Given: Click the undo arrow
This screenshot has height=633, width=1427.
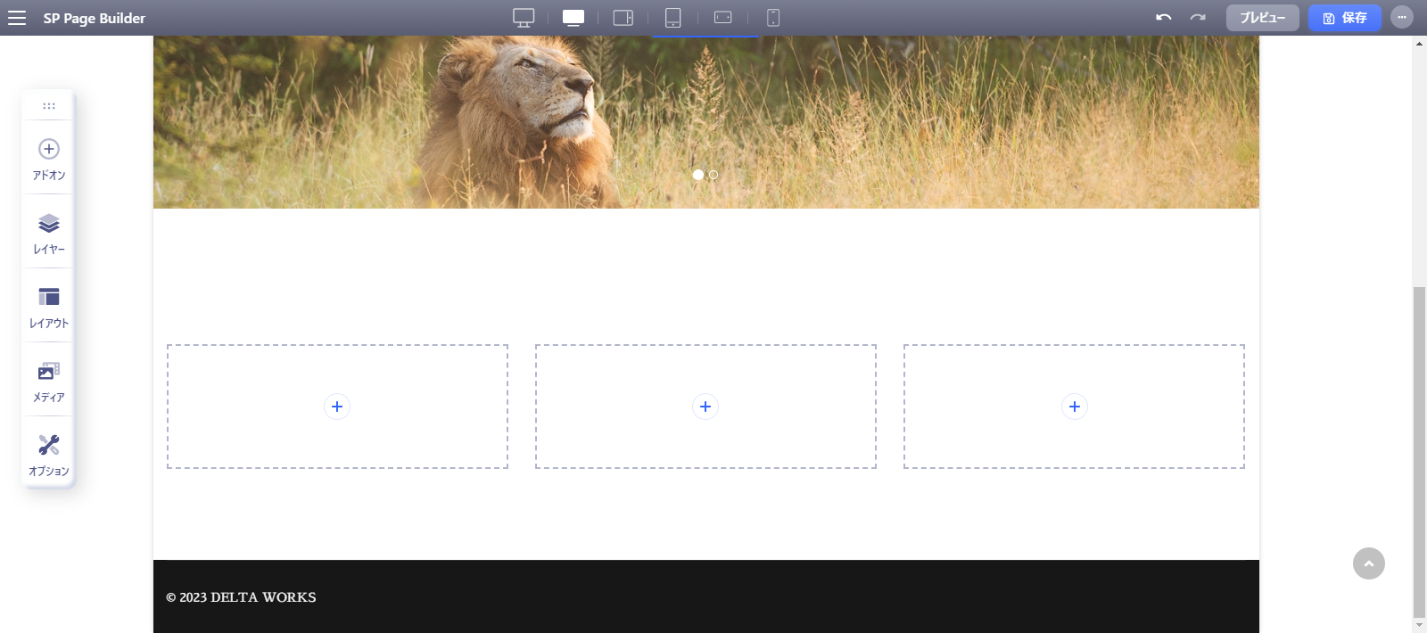Looking at the screenshot, I should pos(1163,18).
